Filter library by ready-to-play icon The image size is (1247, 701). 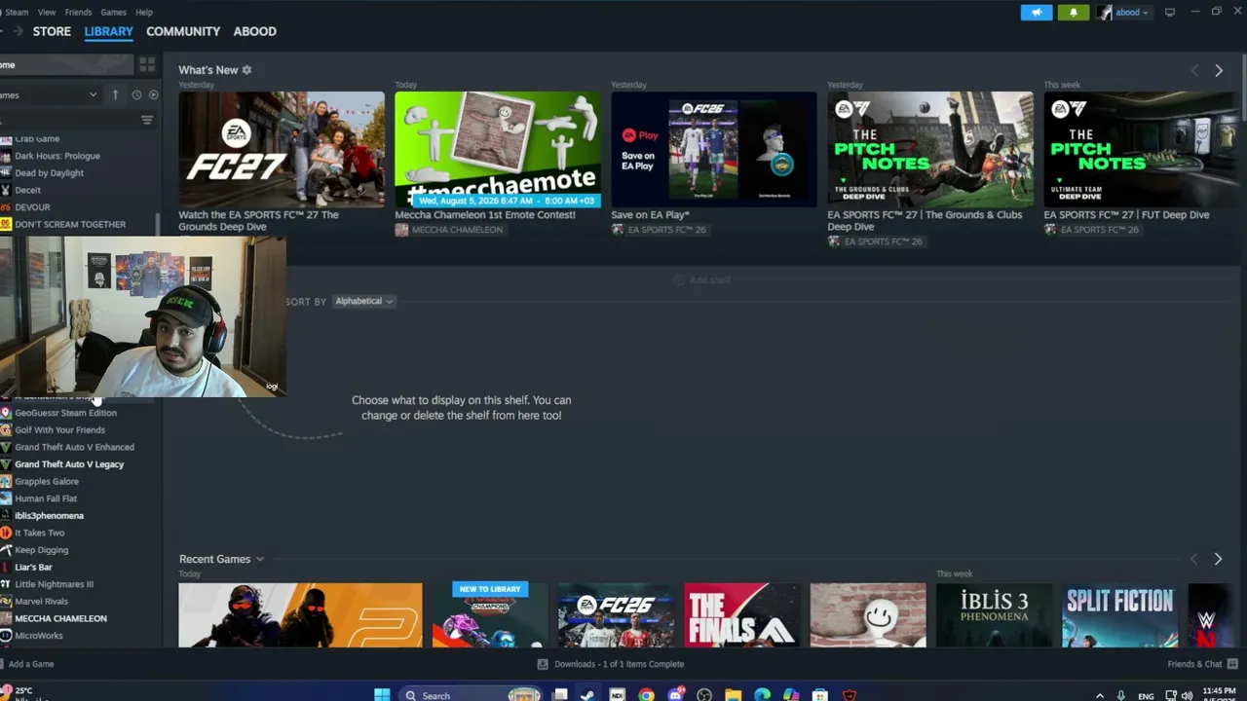click(x=153, y=94)
